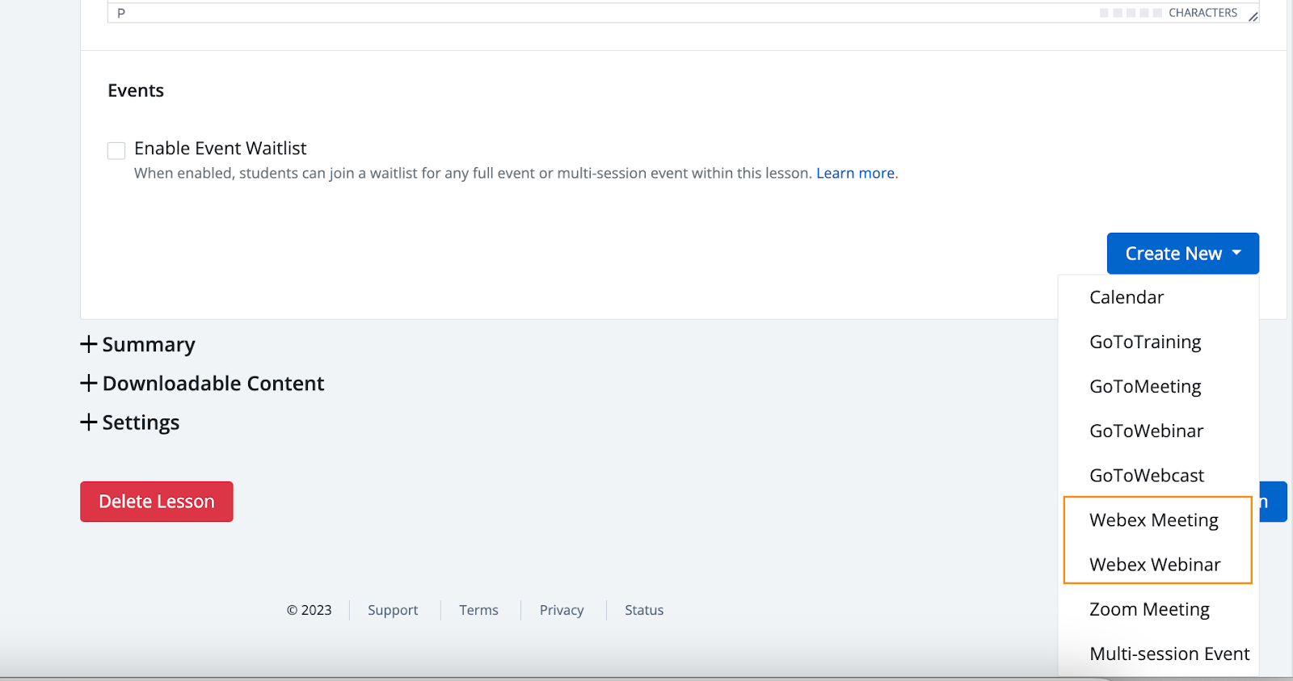Open the Terms footer link
This screenshot has width=1293, height=681.
(x=478, y=610)
